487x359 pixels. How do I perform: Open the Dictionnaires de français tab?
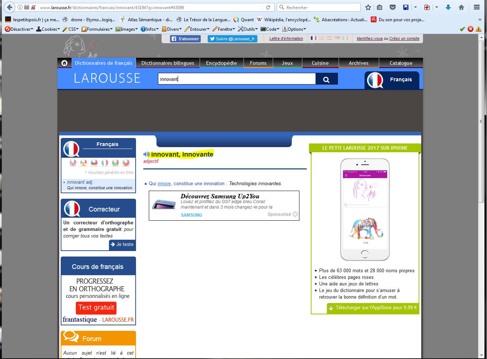[103, 63]
